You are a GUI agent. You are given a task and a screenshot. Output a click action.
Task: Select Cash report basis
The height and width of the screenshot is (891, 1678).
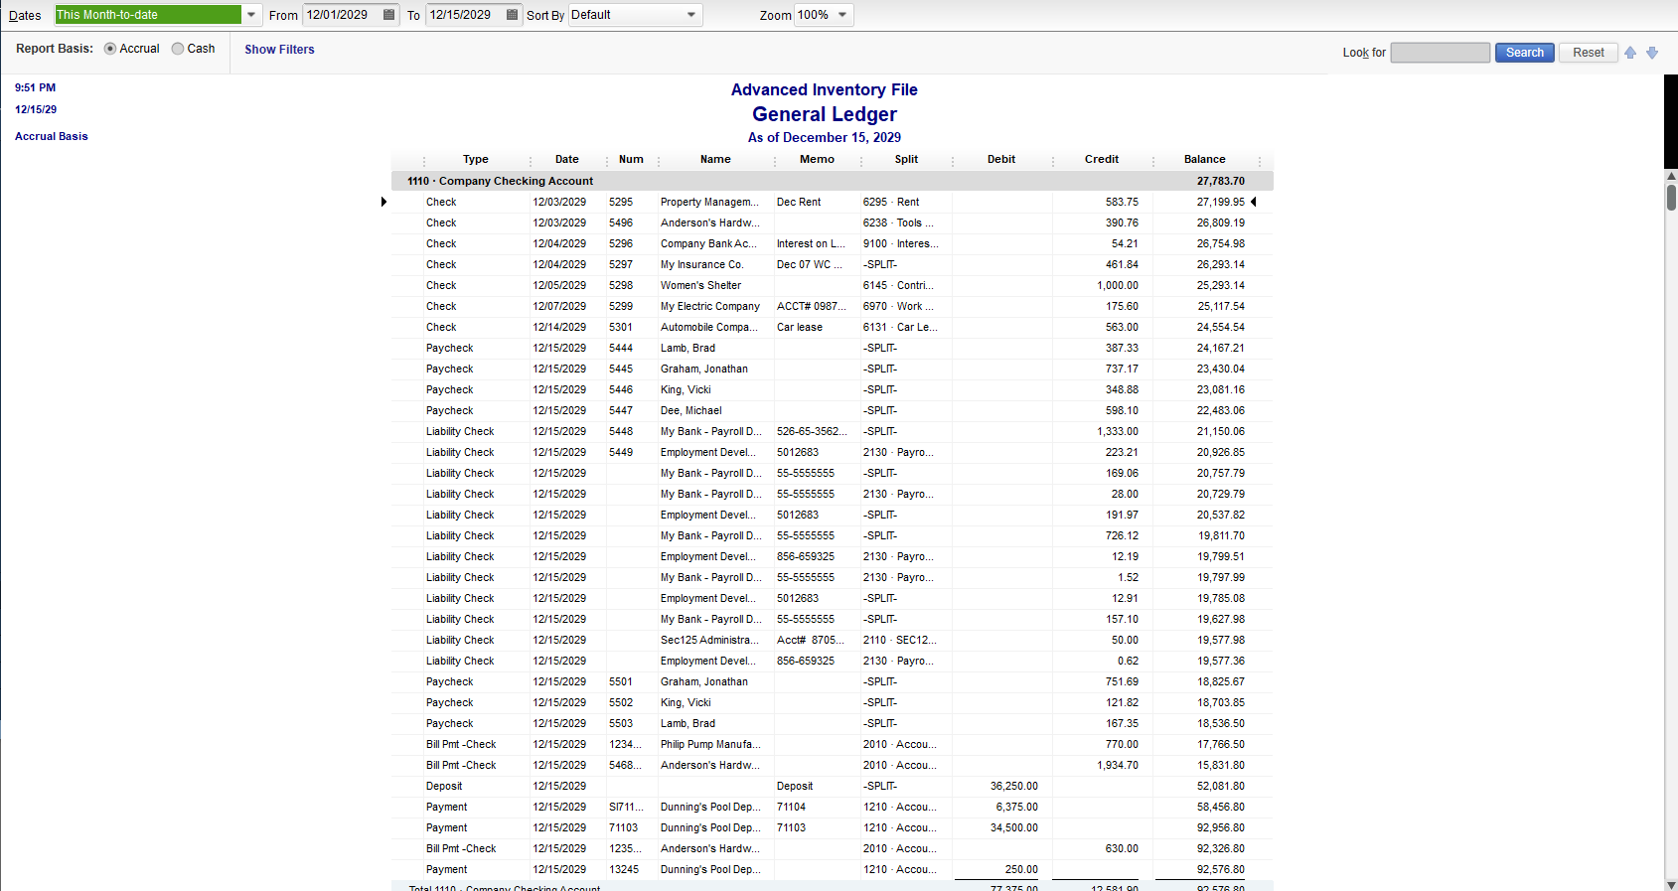[178, 49]
